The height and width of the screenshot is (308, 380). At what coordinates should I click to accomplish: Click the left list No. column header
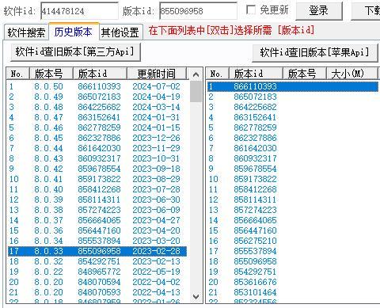tap(18, 74)
